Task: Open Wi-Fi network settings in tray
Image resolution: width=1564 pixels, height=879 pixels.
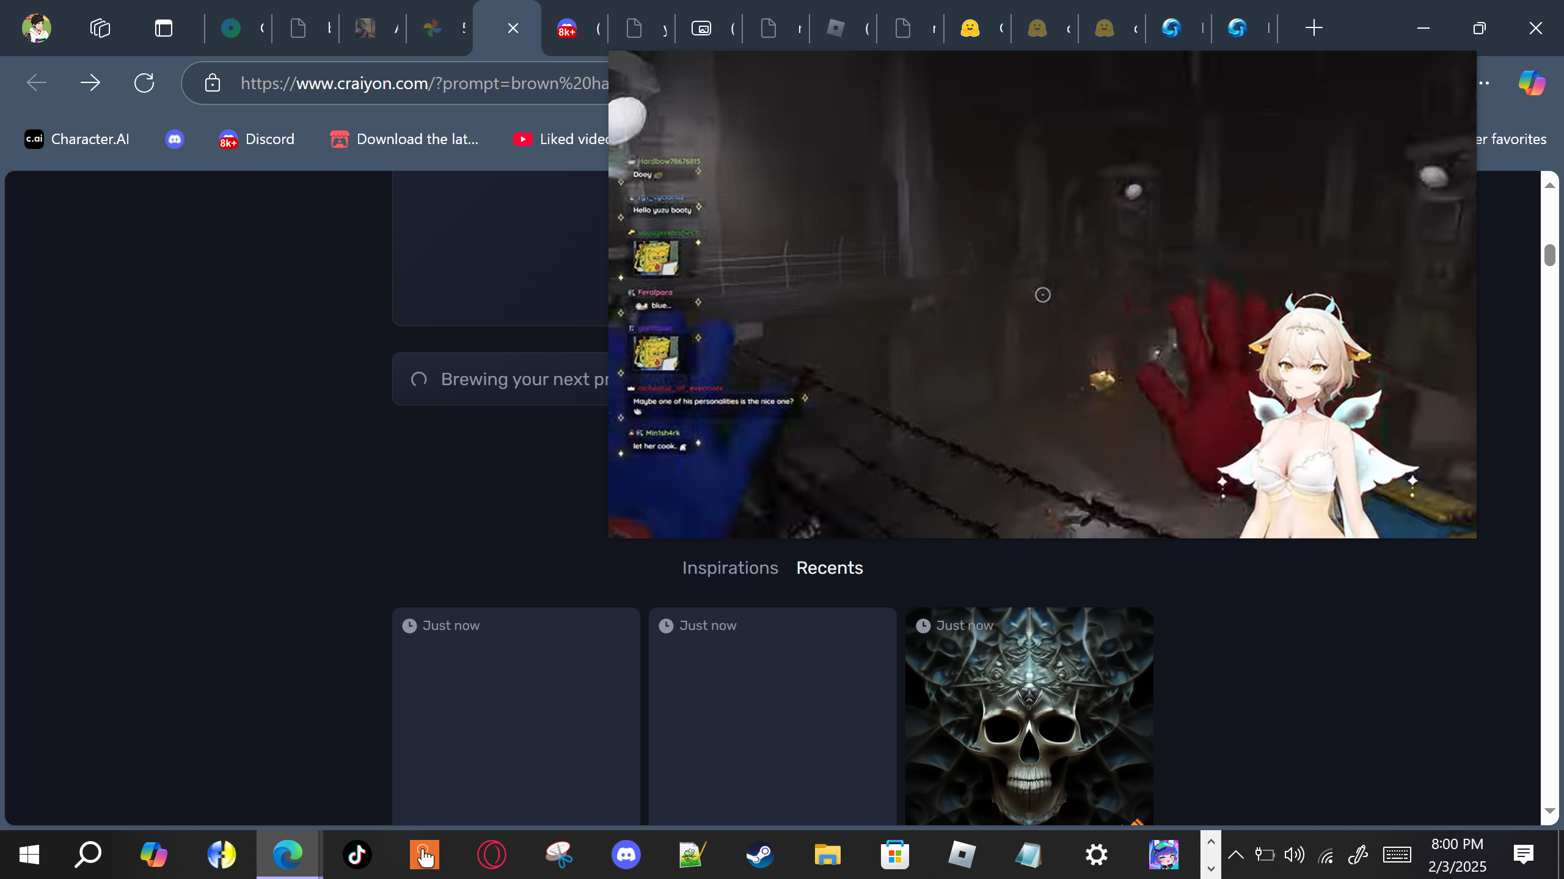Action: point(1326,856)
